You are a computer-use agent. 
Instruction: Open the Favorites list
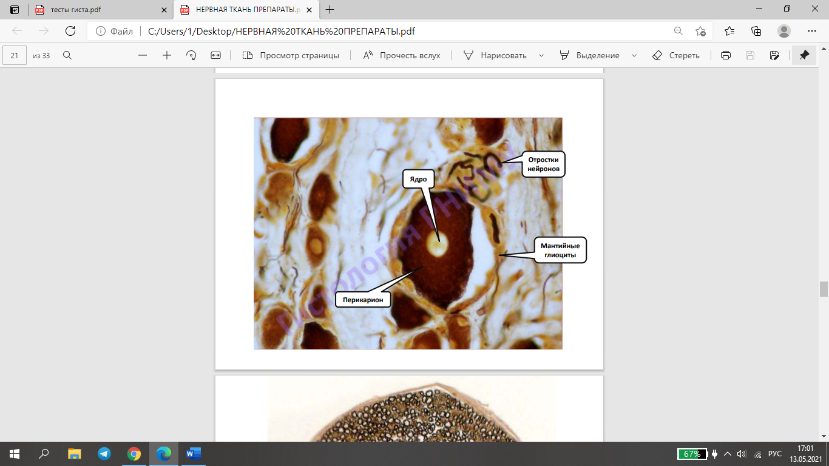729,32
